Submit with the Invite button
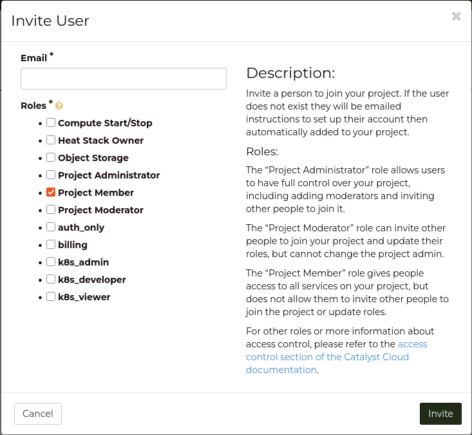Viewport: 472px width, 435px height. (x=440, y=414)
